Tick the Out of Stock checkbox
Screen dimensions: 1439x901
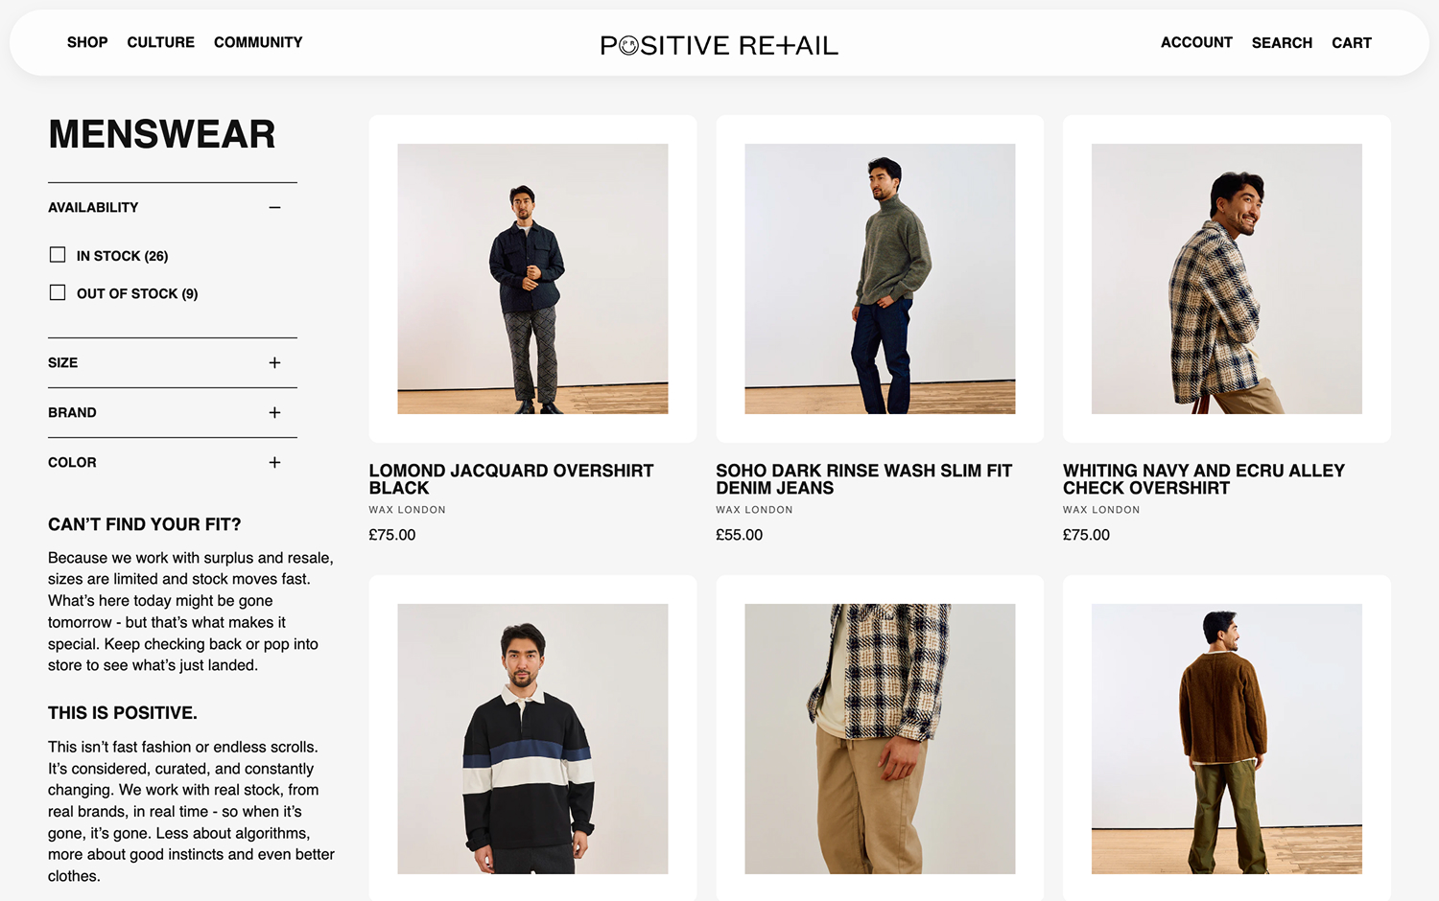[x=58, y=292]
